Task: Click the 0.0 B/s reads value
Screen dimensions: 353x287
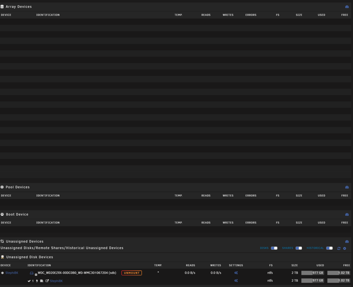Action: 190,273
